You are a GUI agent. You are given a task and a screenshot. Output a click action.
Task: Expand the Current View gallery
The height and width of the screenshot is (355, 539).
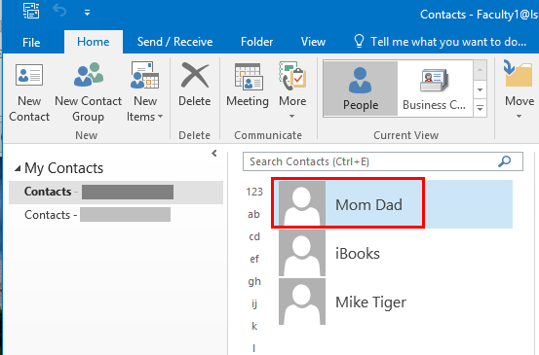[x=480, y=109]
